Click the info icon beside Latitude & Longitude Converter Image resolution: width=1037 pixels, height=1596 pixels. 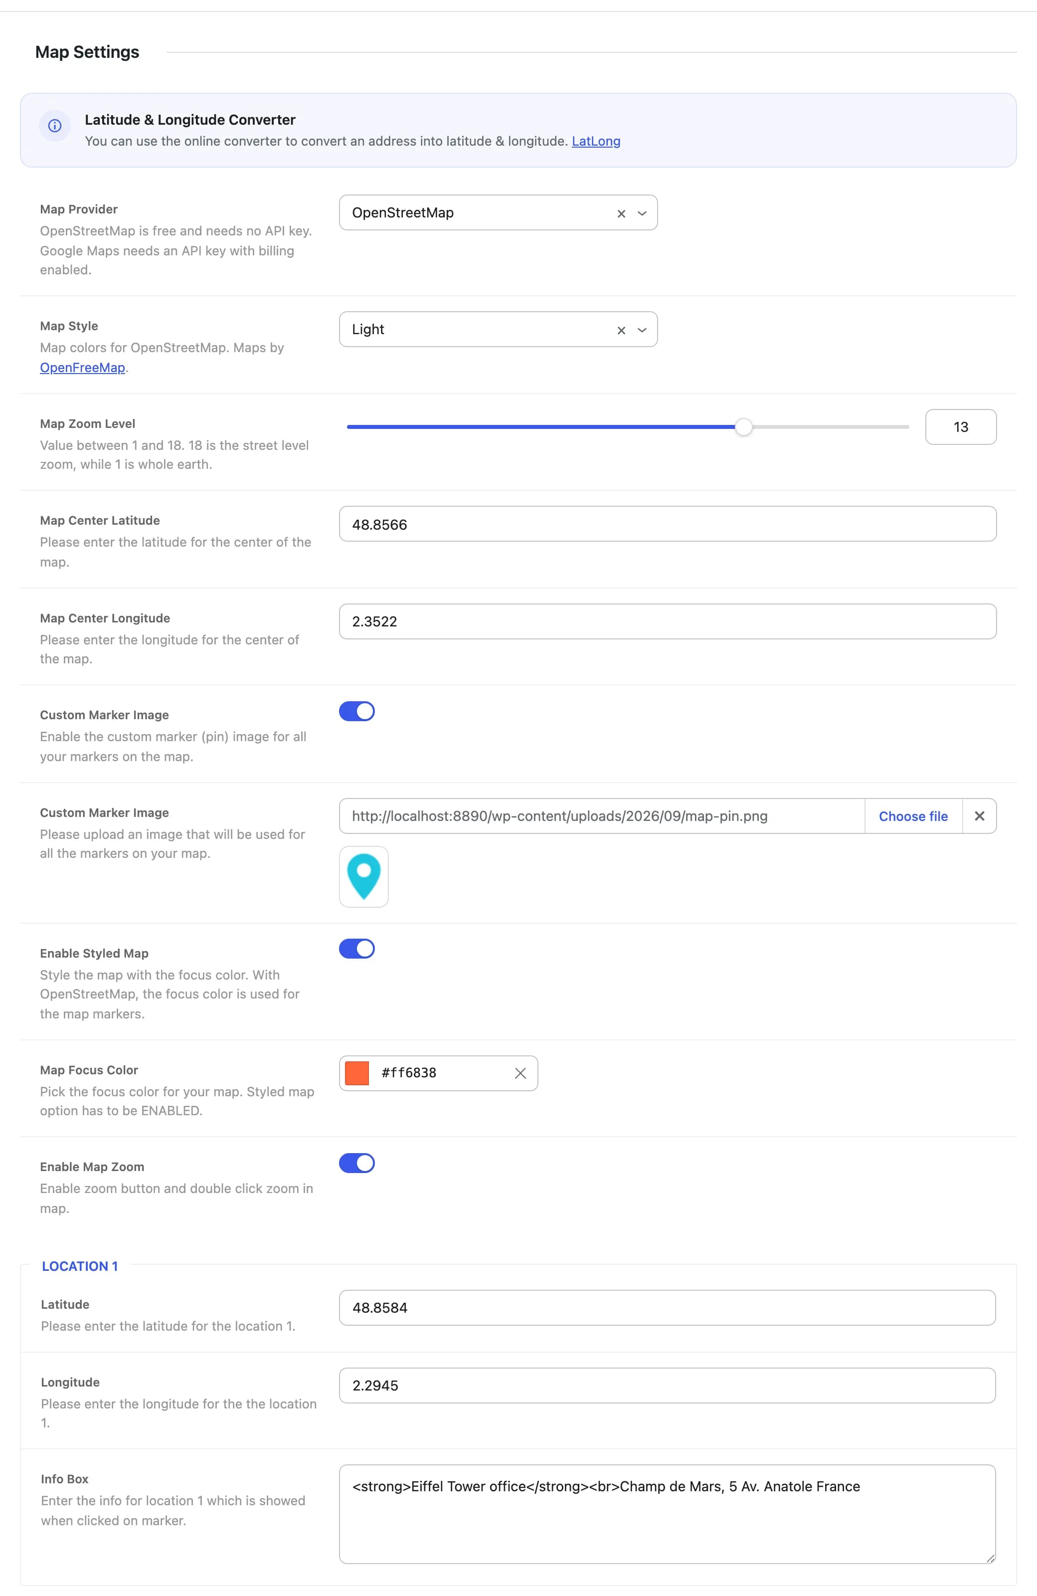coord(55,125)
